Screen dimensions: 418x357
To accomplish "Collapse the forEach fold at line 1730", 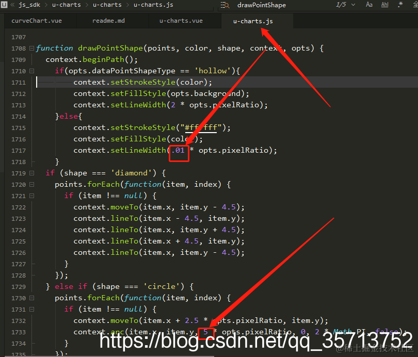I will click(x=31, y=298).
